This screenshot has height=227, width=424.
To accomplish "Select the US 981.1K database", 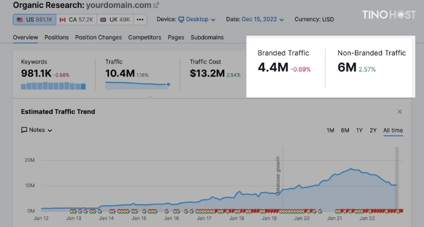I will point(35,20).
